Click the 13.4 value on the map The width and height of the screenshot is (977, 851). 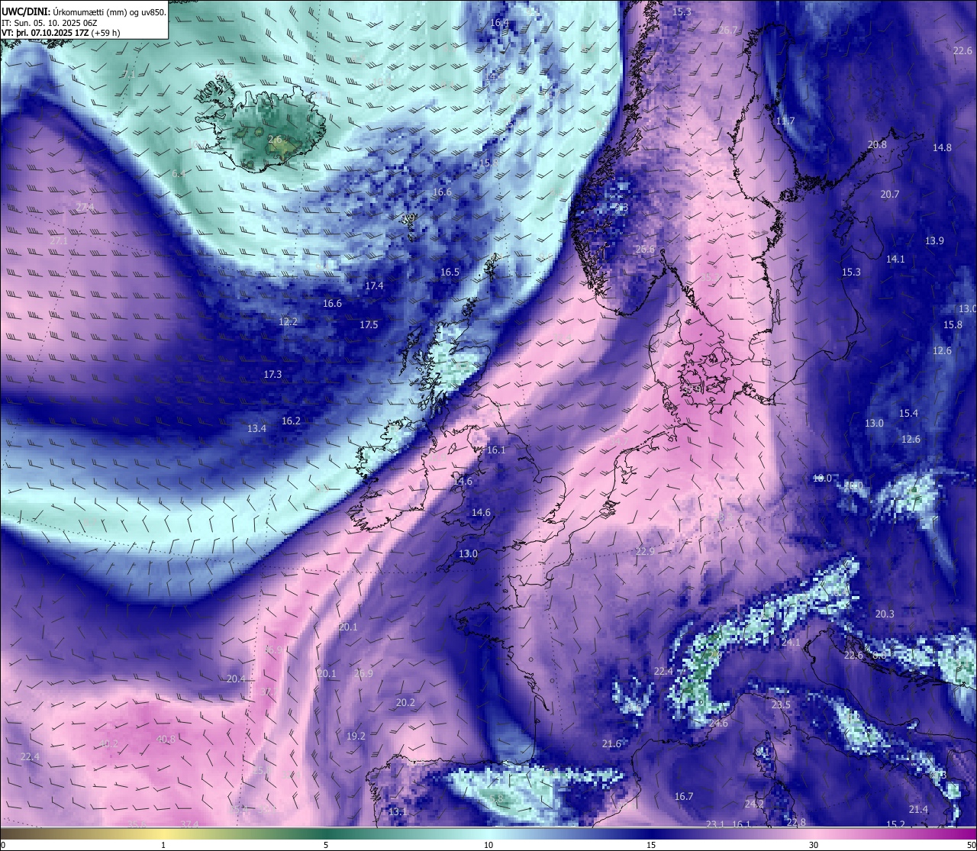point(256,429)
